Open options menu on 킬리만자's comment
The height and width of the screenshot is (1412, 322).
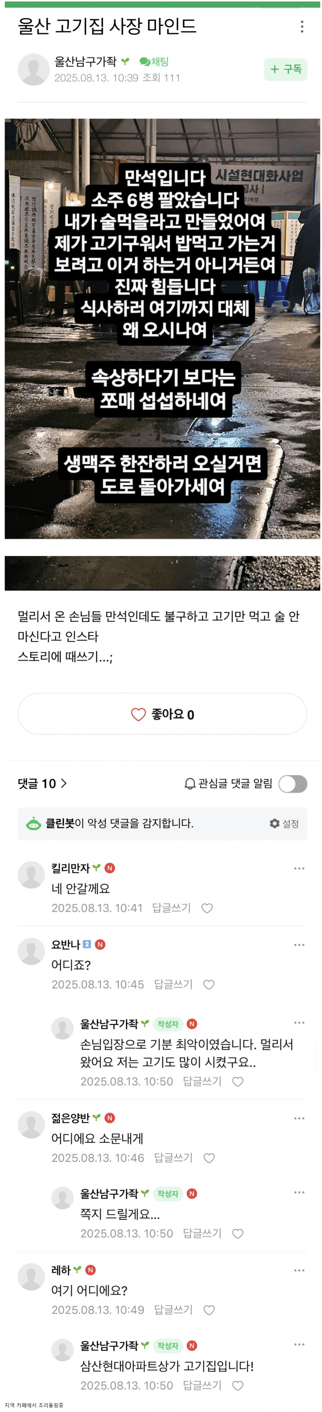(299, 868)
